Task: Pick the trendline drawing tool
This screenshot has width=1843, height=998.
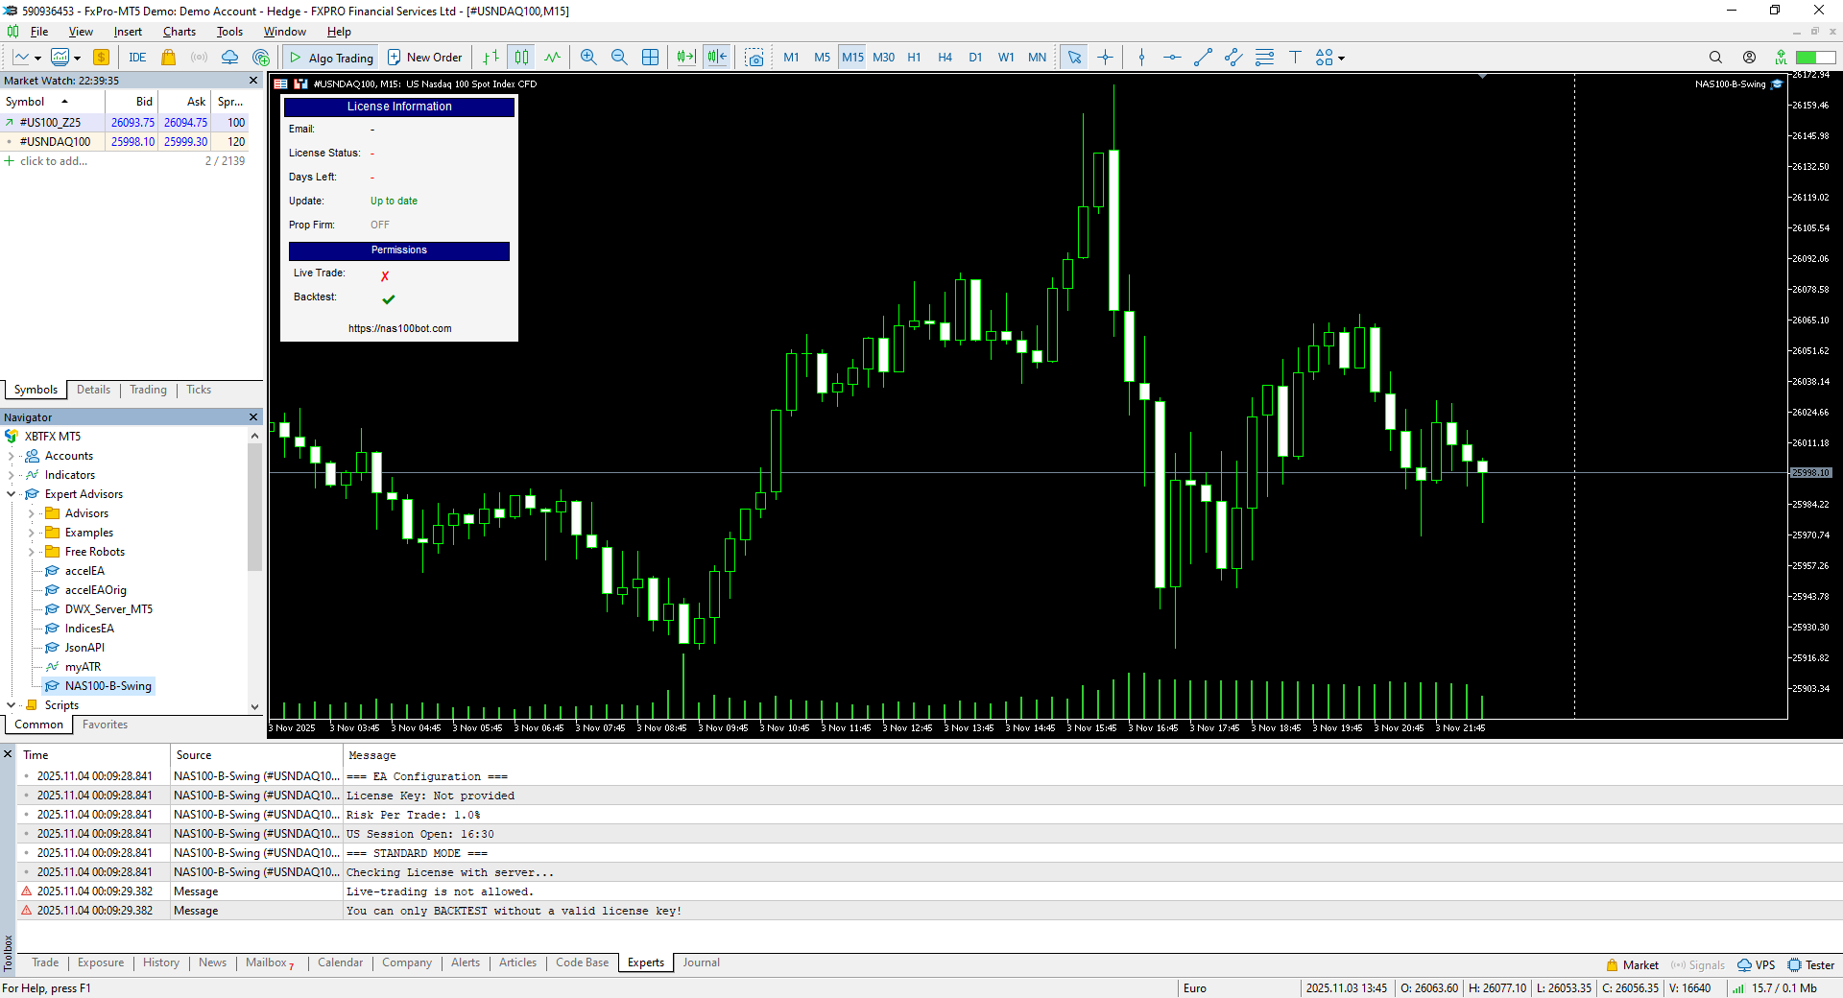Action: click(1203, 58)
